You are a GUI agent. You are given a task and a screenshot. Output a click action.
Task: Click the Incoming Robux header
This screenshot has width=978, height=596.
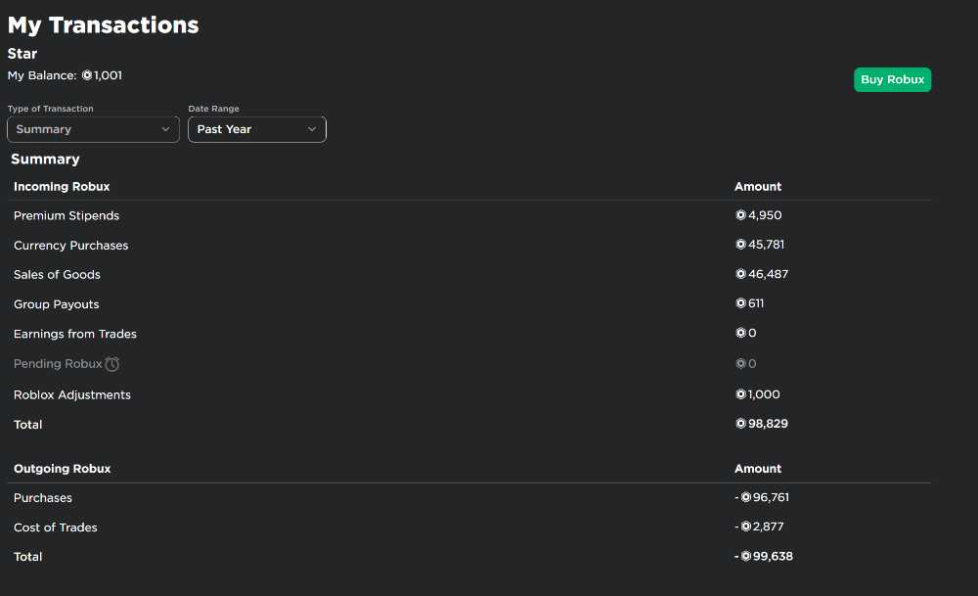tap(62, 187)
